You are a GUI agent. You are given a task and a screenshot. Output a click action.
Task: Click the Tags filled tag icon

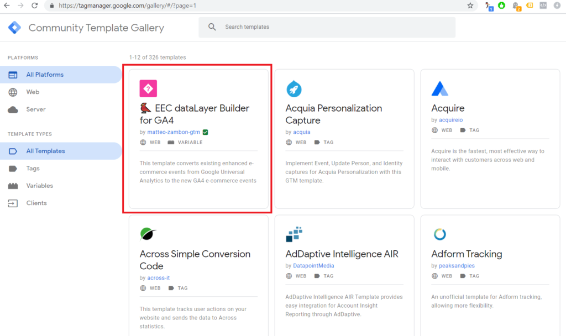13,169
